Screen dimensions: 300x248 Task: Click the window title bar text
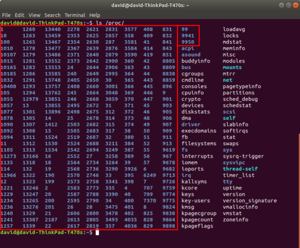click(x=150, y=5)
